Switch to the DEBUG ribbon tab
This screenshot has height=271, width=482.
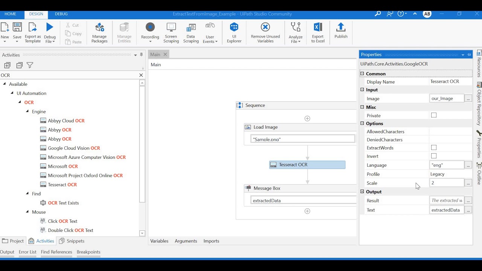coord(61,14)
